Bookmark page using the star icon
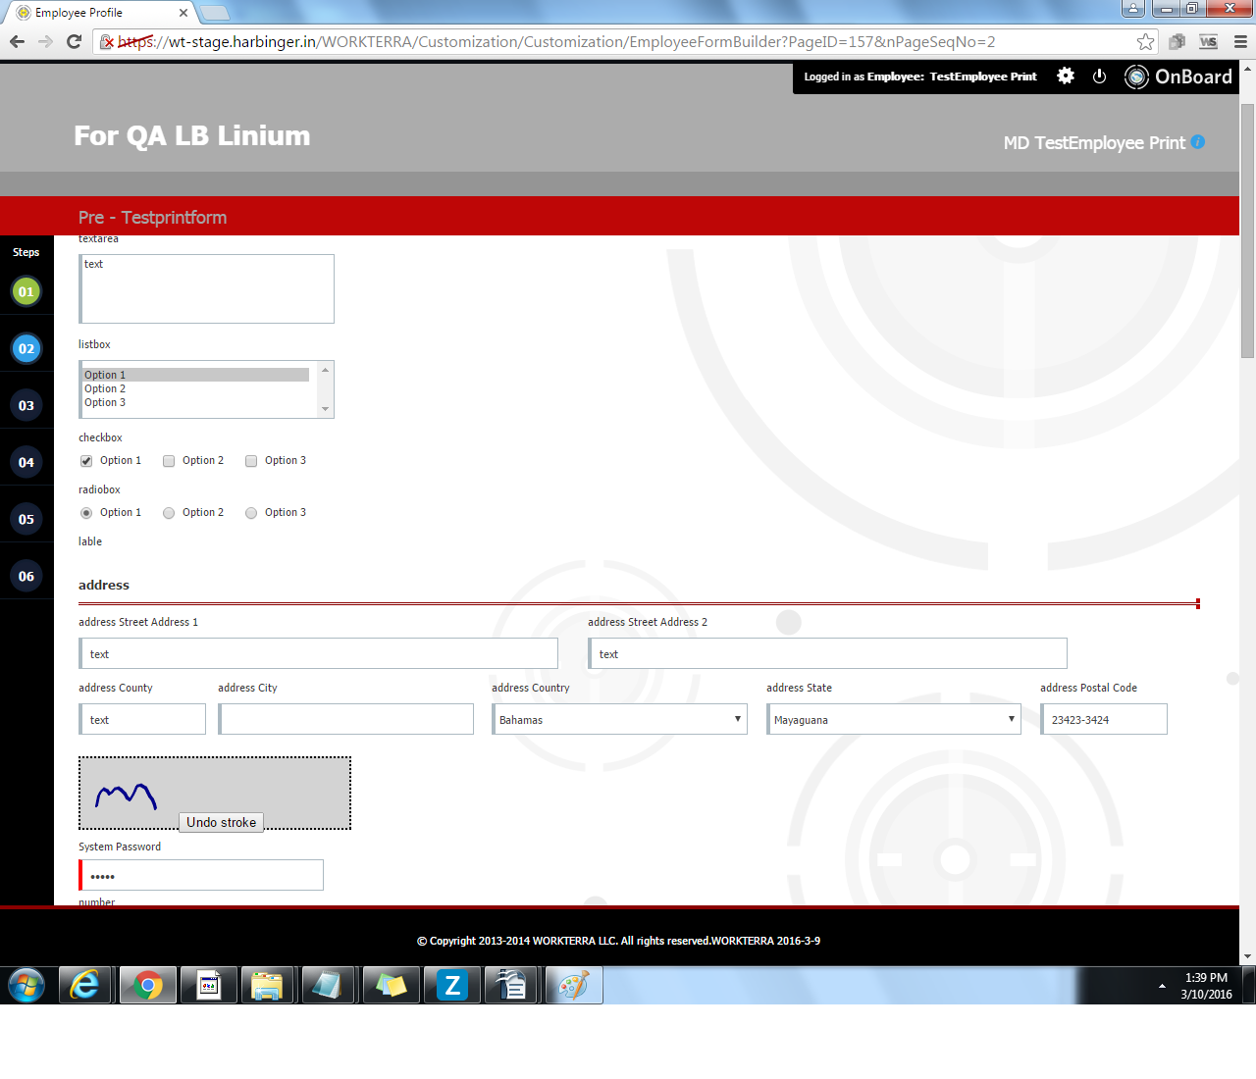The width and height of the screenshot is (1256, 1079). point(1145,41)
